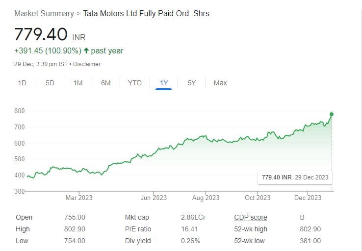Click the CDP score label
Image resolution: width=362 pixels, height=251 pixels.
[251, 217]
